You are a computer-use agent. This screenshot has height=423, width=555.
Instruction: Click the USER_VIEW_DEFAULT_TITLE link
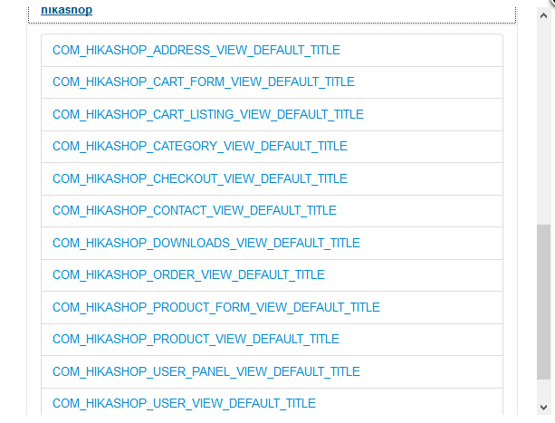(x=184, y=403)
